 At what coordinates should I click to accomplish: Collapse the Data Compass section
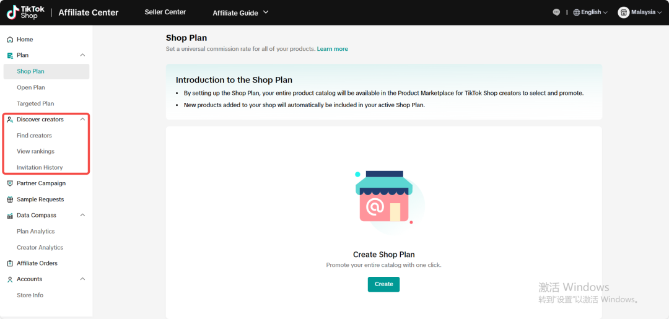(x=83, y=216)
